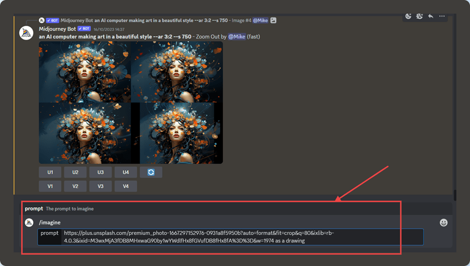Click the U3 upscale button
The image size is (470, 266).
[101, 172]
